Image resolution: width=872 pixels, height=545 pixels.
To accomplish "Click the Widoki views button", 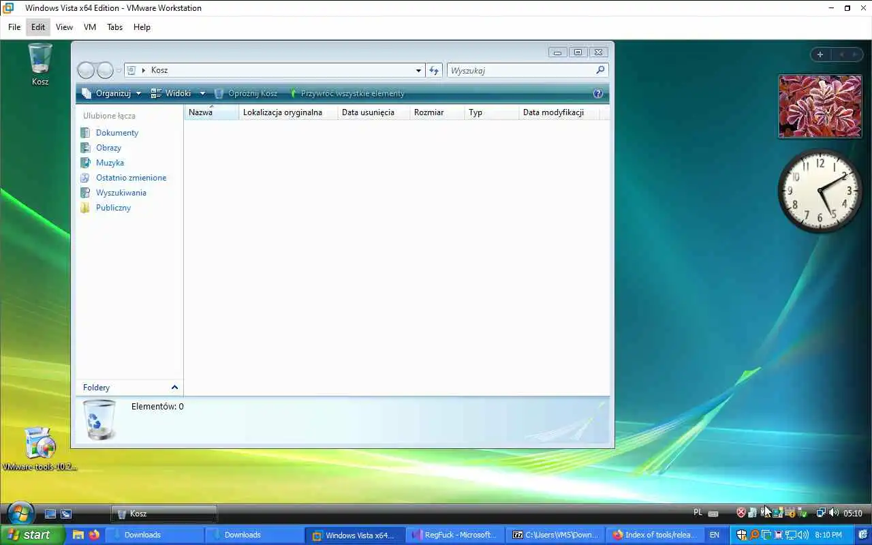I will (x=171, y=93).
